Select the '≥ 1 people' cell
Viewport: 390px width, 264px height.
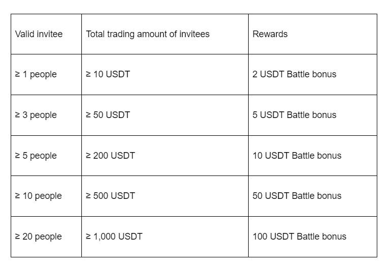pyautogui.click(x=36, y=74)
